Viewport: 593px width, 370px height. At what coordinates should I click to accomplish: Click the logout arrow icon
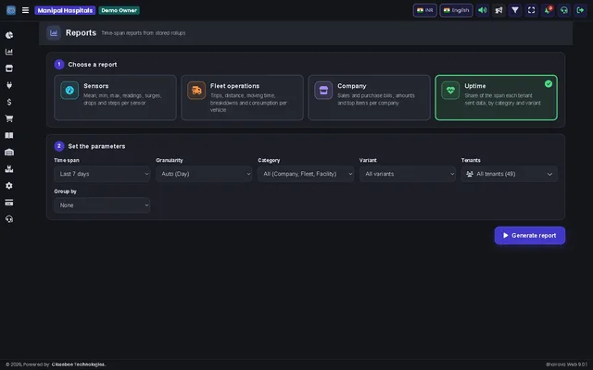tap(580, 10)
